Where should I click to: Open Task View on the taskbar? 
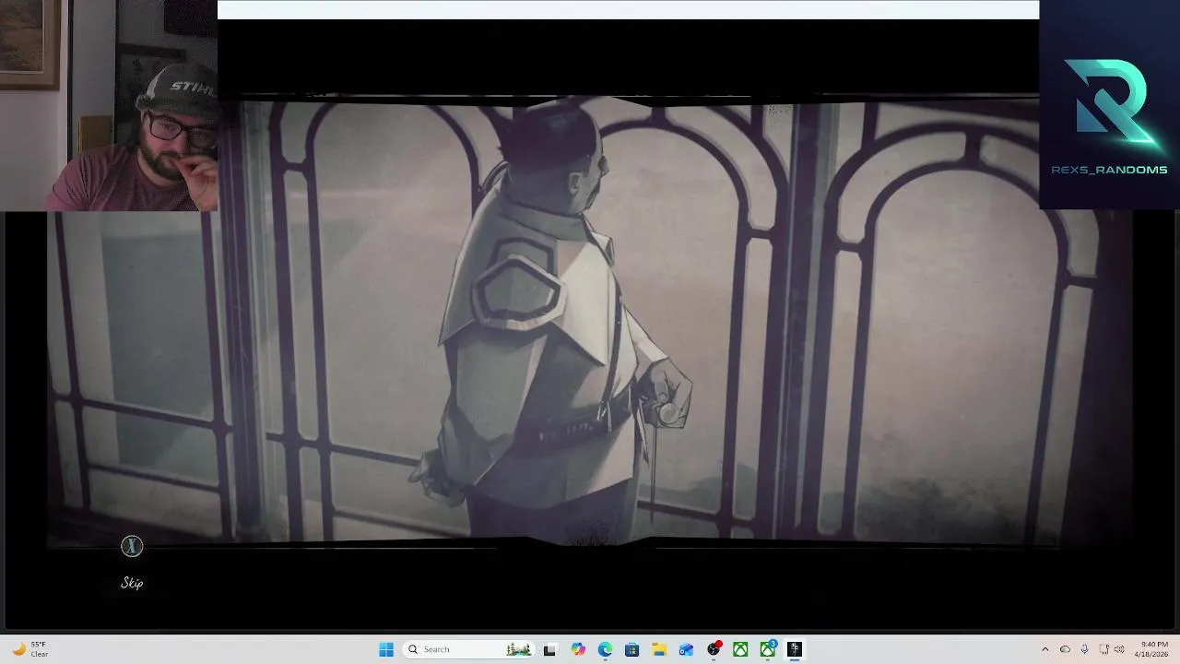click(549, 649)
